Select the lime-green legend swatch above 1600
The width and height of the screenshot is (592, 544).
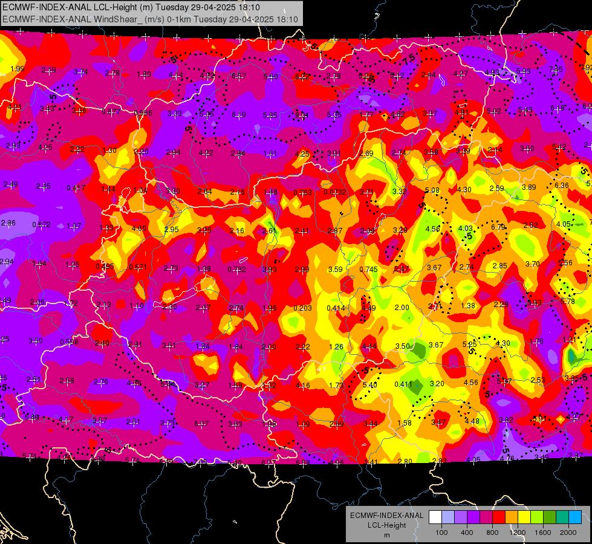537,517
